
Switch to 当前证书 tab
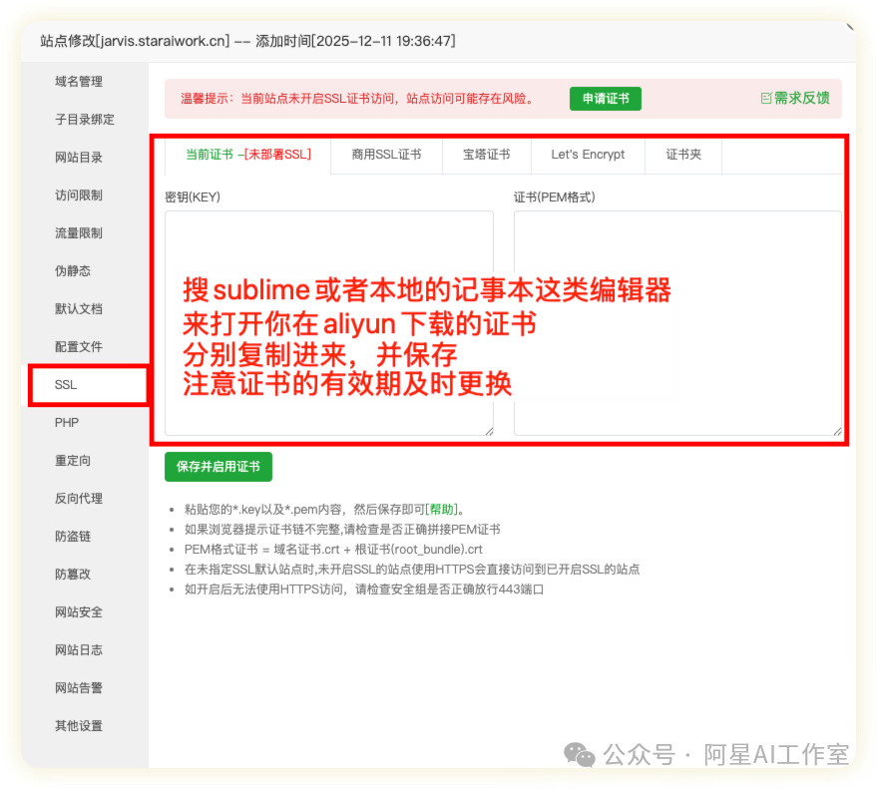tap(247, 155)
